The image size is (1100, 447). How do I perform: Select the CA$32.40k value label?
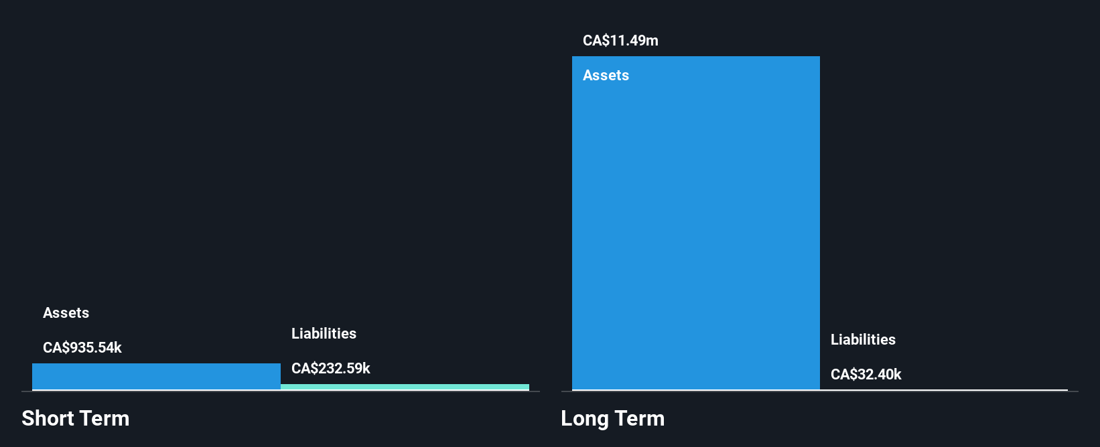point(866,375)
